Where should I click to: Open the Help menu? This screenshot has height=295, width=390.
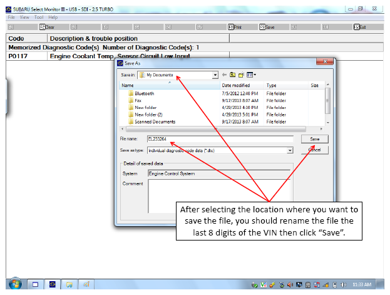tap(53, 17)
